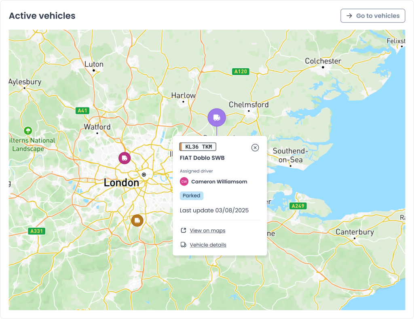Open the View on maps link
Viewport: 414px width, 319px height.
click(207, 231)
